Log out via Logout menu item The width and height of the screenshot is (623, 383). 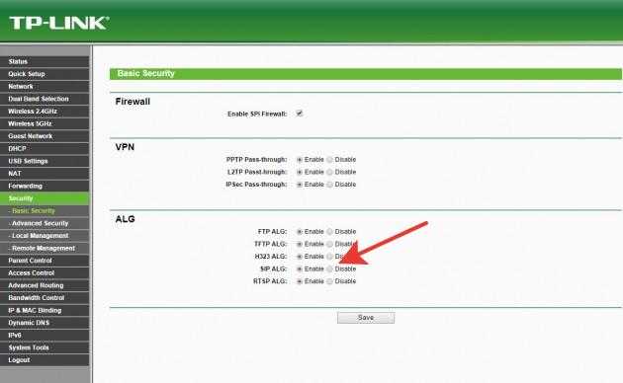point(44,360)
